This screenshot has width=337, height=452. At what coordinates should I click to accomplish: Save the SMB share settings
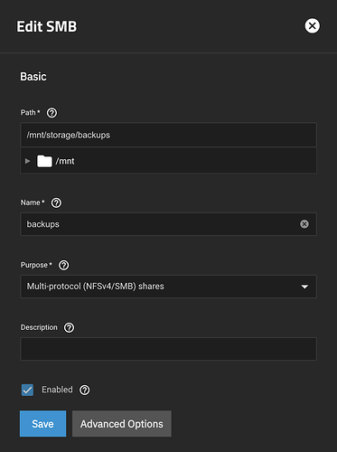click(42, 424)
